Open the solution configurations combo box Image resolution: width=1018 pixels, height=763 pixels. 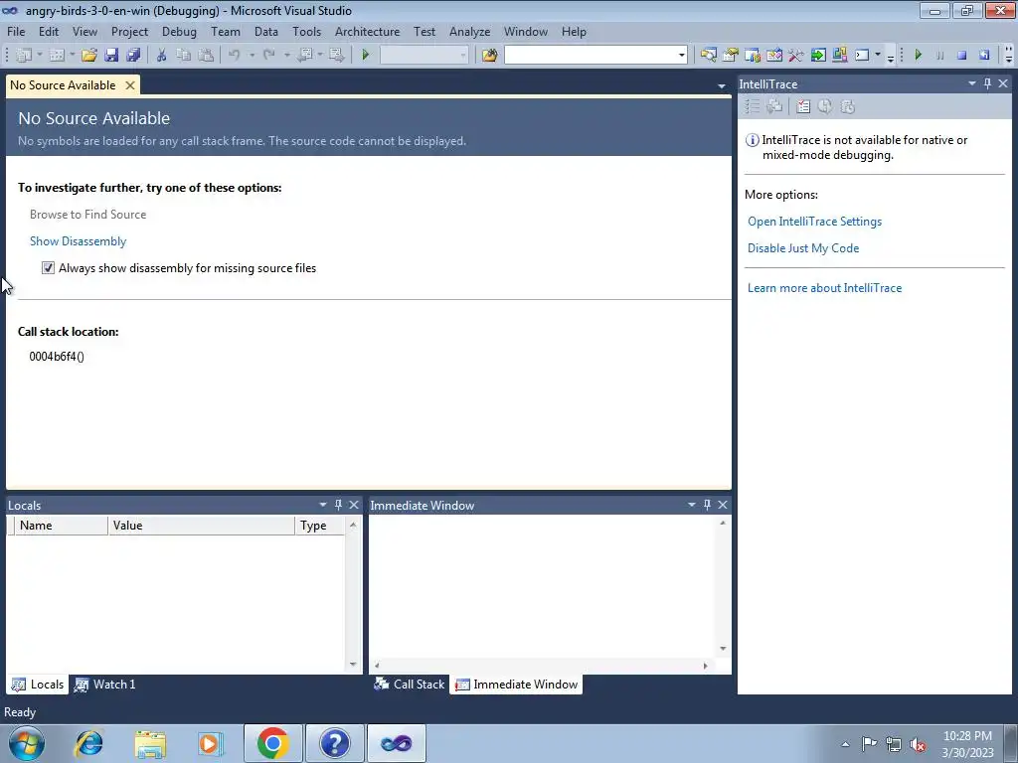pos(424,56)
